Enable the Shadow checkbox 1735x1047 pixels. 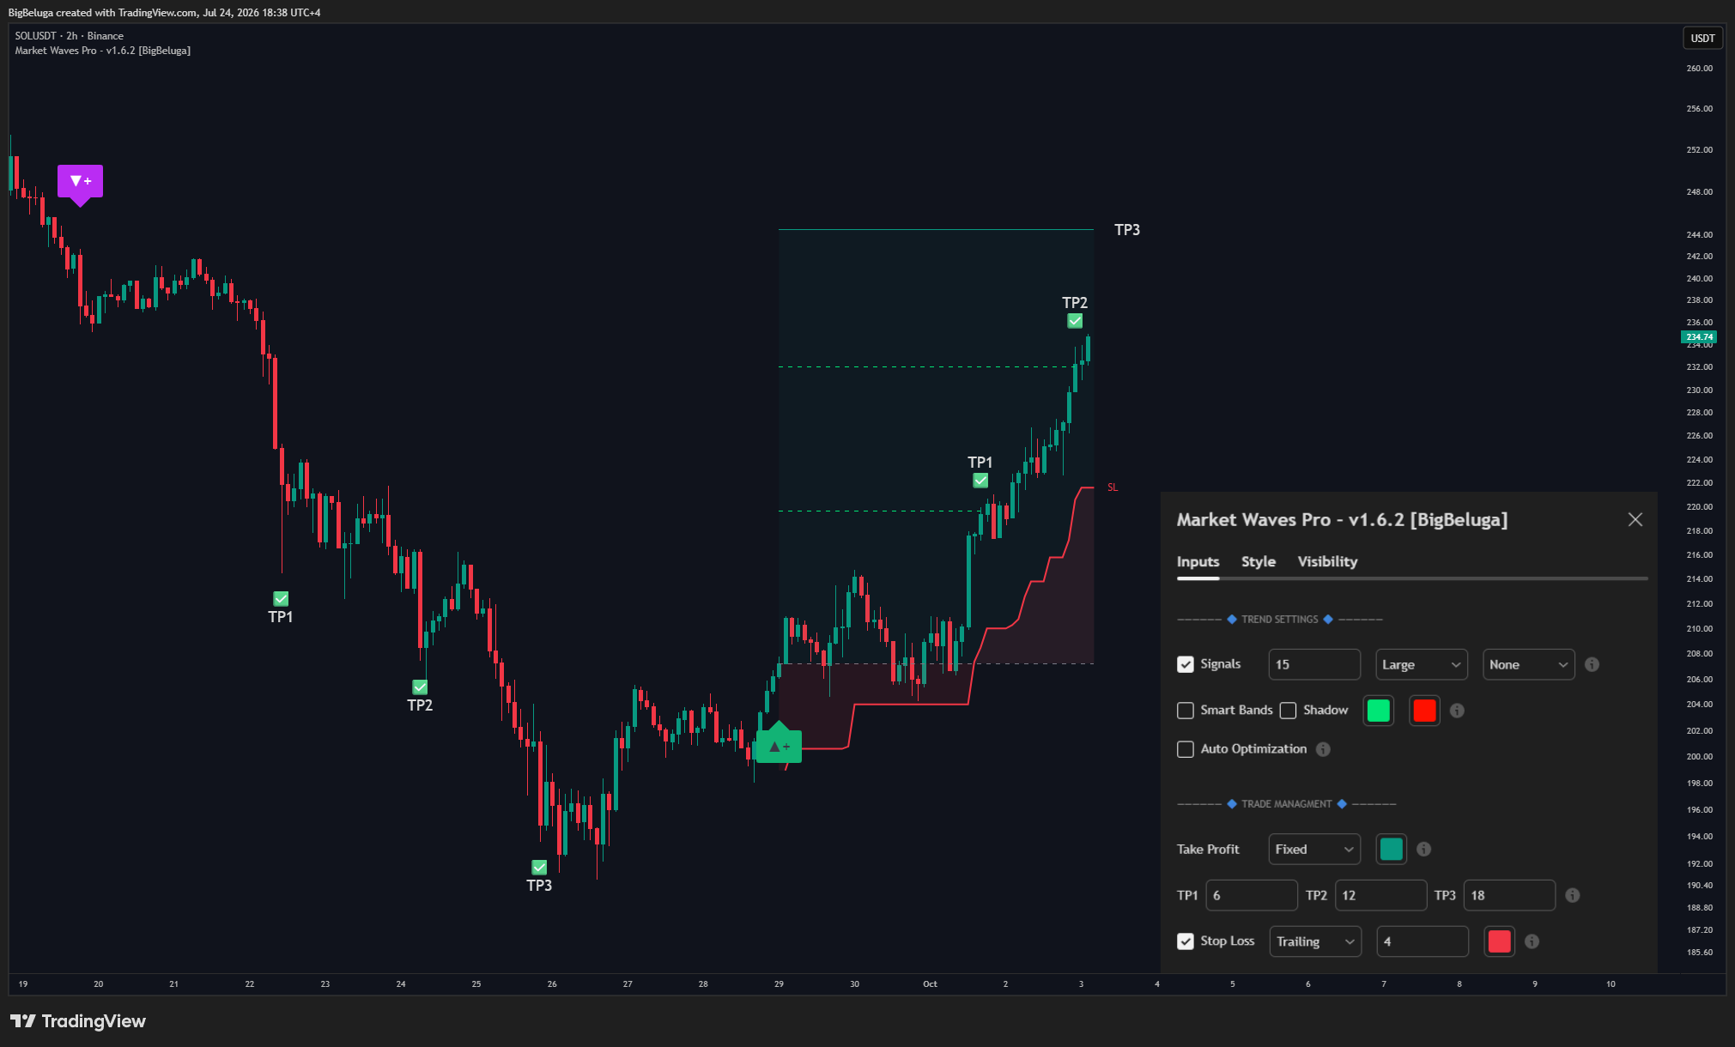(x=1289, y=711)
